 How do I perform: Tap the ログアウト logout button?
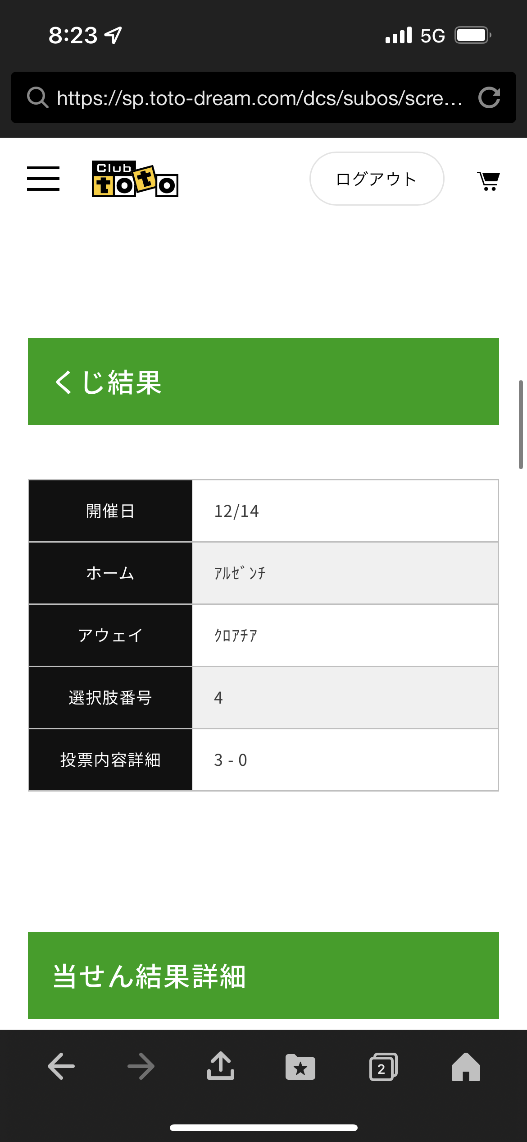[x=377, y=179]
